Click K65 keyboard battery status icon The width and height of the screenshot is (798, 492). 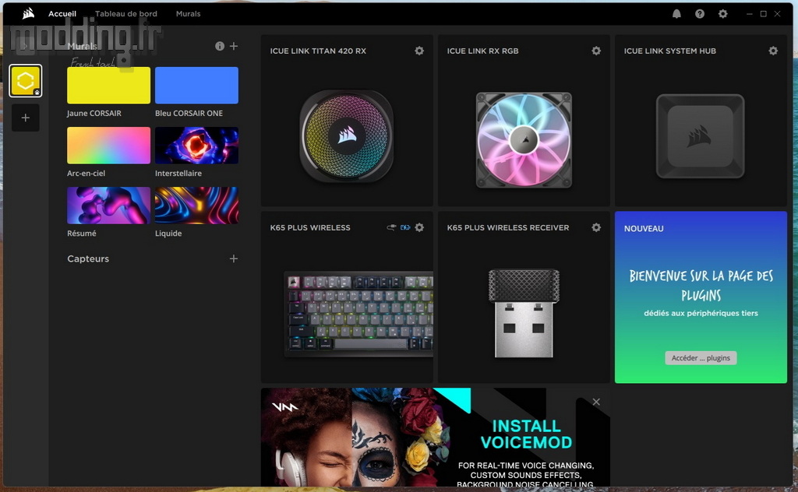[405, 227]
